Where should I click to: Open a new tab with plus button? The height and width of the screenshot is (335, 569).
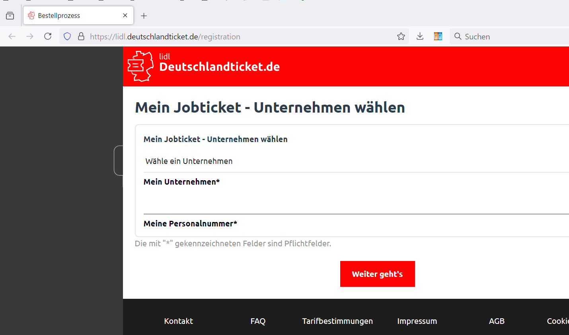[x=144, y=16]
